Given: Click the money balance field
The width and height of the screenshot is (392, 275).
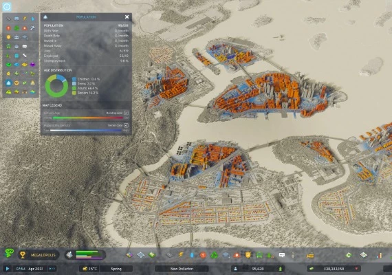Looking at the screenshot, I should point(334,269).
